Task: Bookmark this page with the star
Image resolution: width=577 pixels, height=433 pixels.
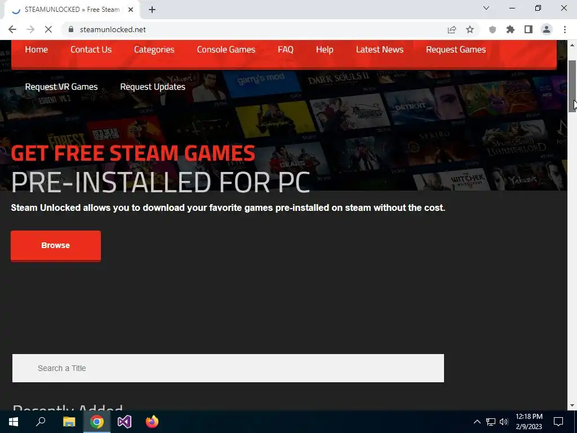Action: (470, 29)
